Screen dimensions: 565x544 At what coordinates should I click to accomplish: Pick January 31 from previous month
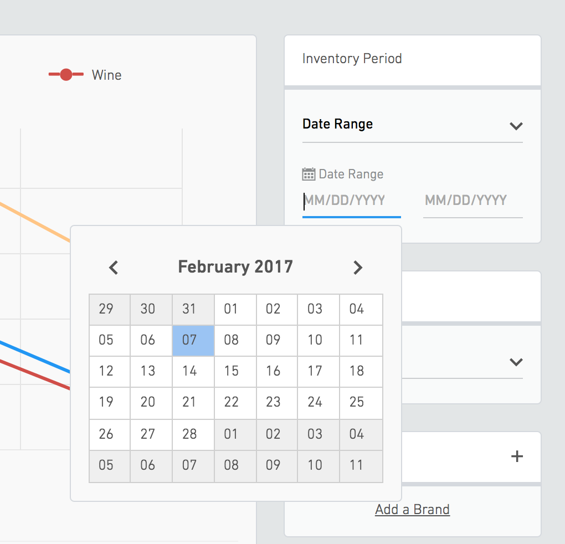tap(189, 309)
